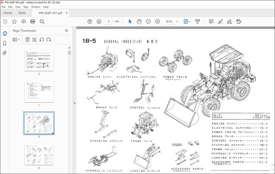Click the read mode scrolling icon

198,22
